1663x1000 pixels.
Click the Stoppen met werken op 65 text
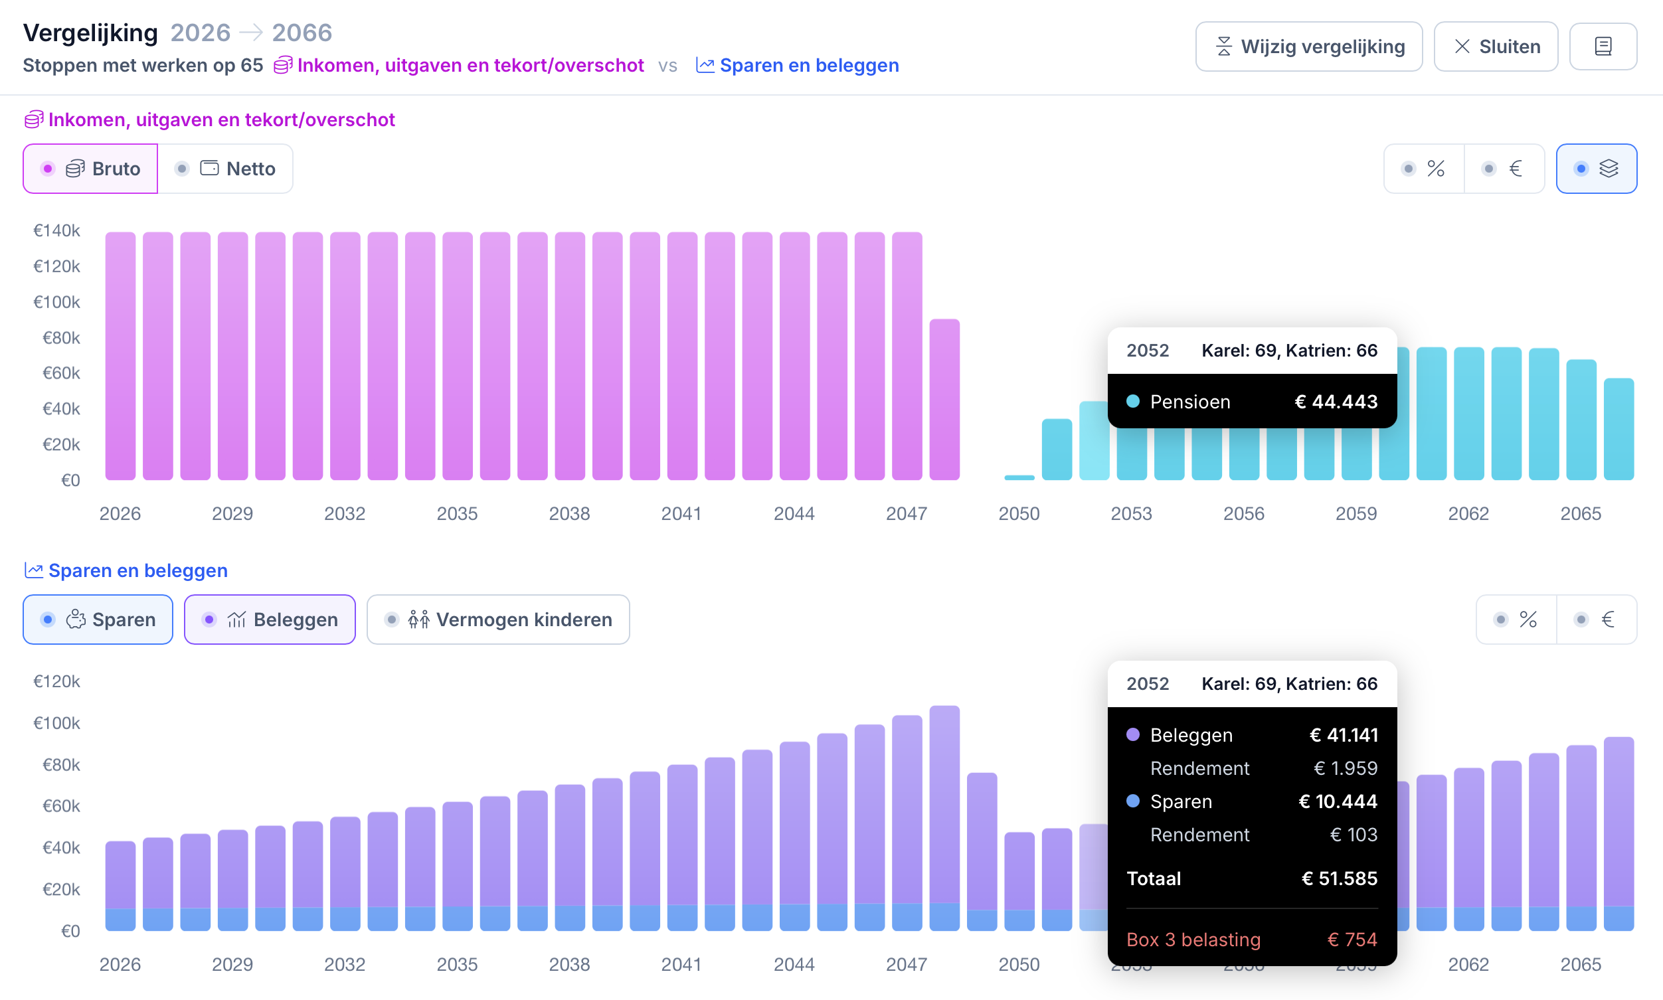tap(143, 65)
